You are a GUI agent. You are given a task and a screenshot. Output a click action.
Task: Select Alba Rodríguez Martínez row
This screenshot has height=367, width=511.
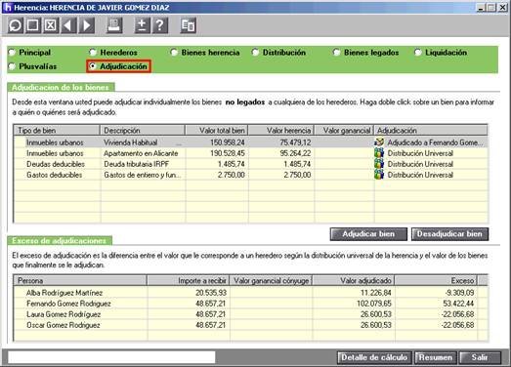(251, 293)
